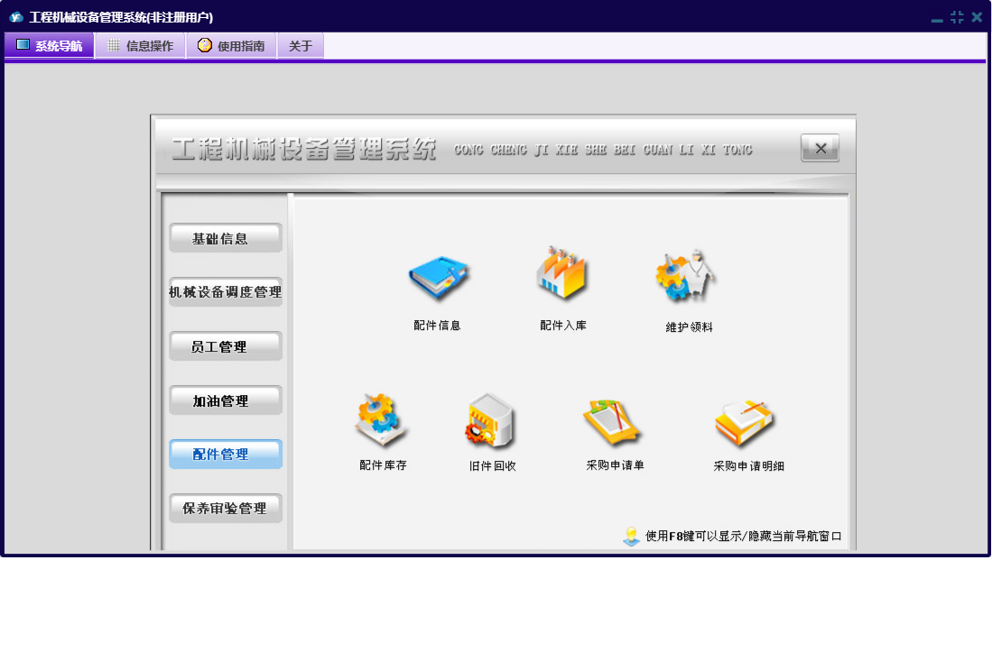The width and height of the screenshot is (992, 652).
Task: Click the 使用指南 tab round icon
Action: [x=204, y=45]
